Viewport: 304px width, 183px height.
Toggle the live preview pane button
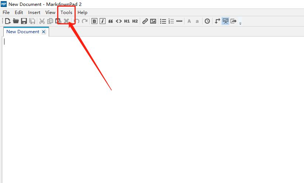coord(225,21)
